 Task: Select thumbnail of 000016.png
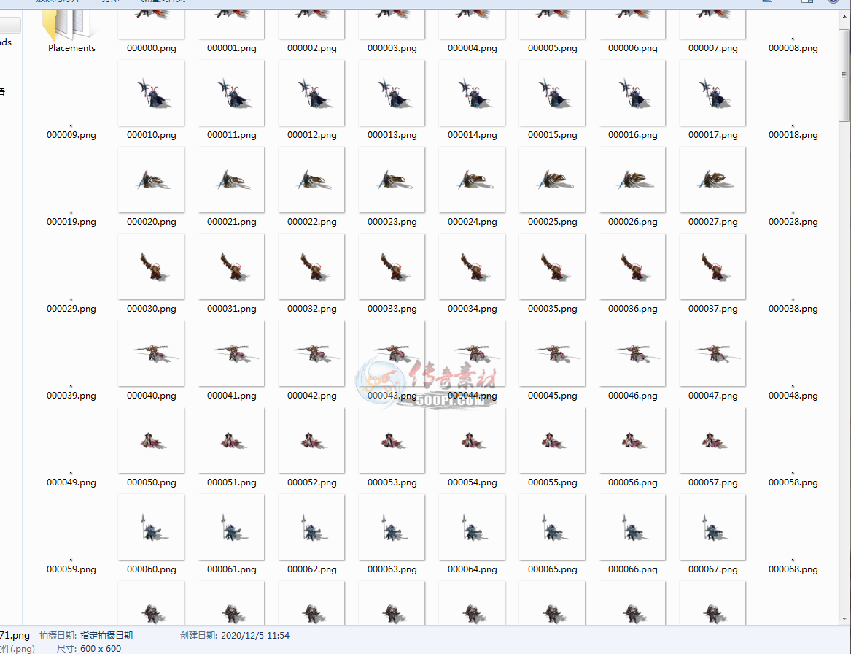click(632, 93)
